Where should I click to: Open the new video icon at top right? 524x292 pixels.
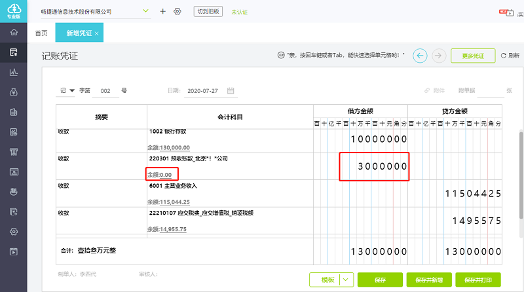click(506, 12)
